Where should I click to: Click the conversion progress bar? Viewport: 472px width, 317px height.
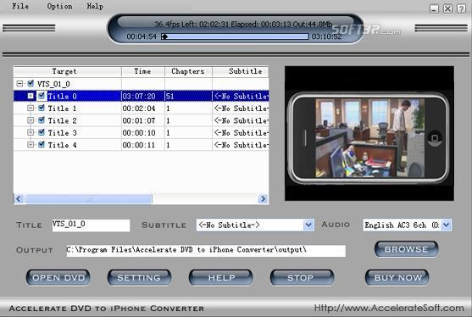(x=235, y=36)
